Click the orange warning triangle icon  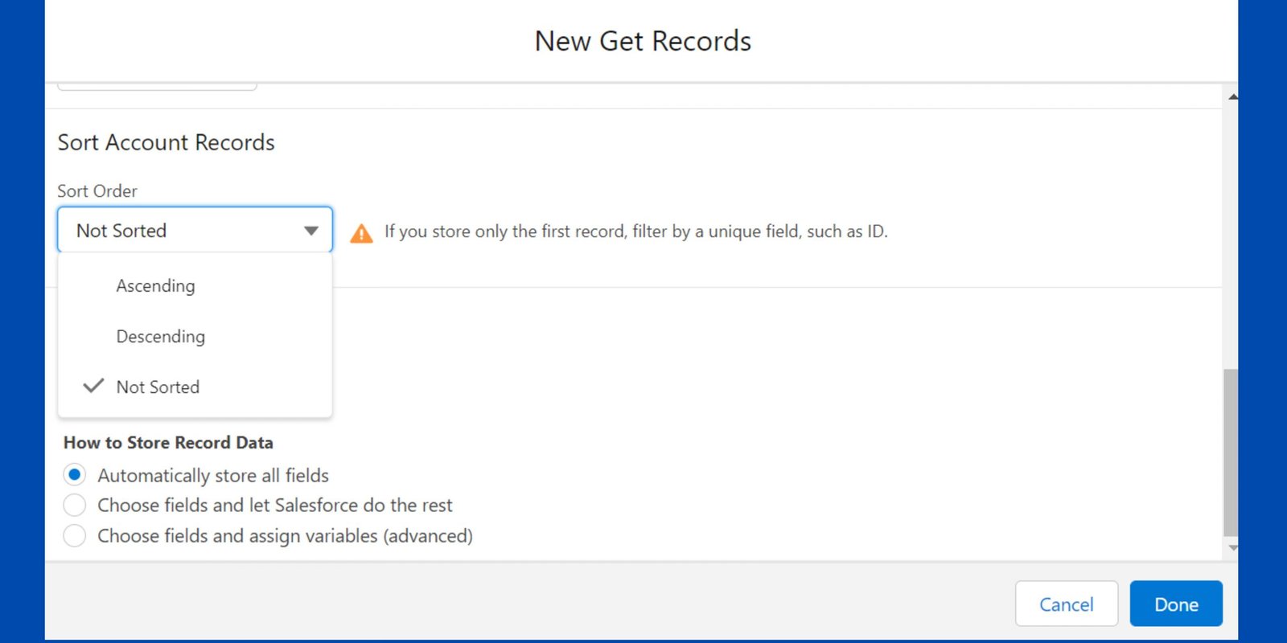(361, 233)
